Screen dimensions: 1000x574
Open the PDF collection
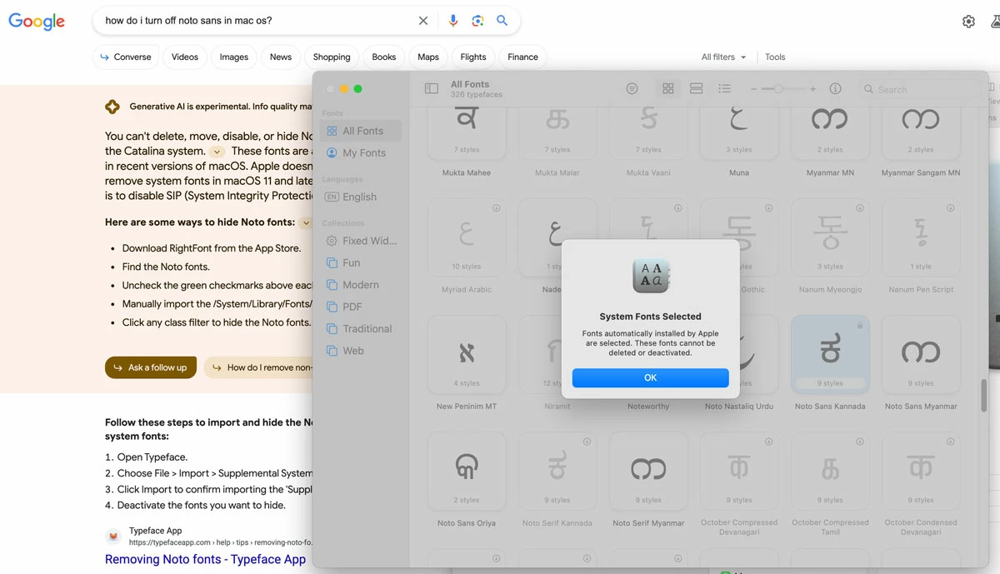point(361,307)
